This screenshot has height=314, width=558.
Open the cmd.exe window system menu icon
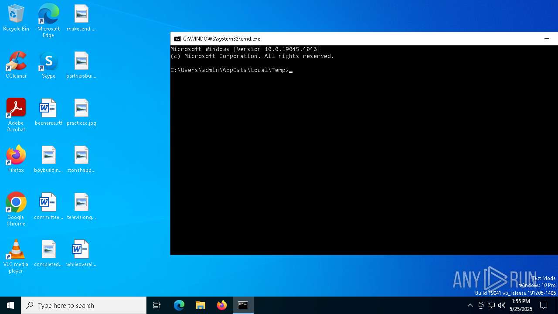[177, 39]
